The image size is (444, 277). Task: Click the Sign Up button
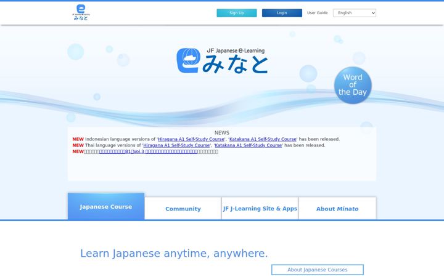coord(237,13)
